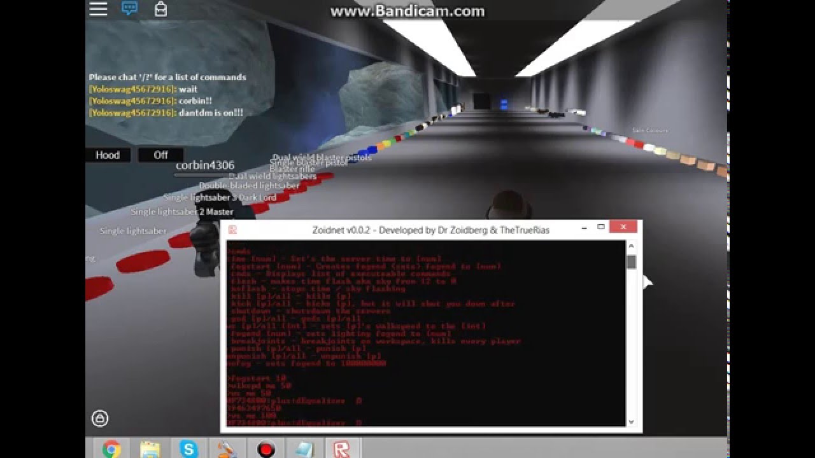
Task: Open Bandicam red record icon in taskbar
Action: [x=266, y=449]
